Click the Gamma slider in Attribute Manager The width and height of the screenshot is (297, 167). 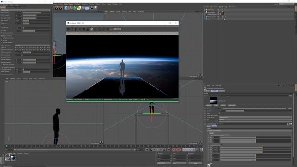point(259,111)
